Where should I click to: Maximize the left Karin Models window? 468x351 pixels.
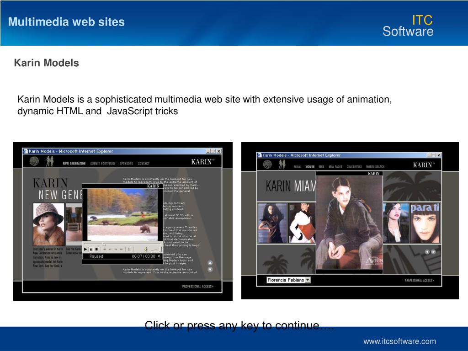213,151
